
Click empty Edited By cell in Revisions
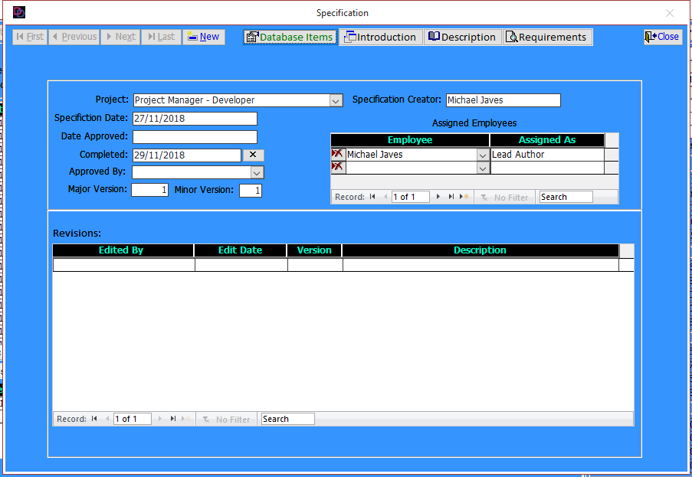124,265
